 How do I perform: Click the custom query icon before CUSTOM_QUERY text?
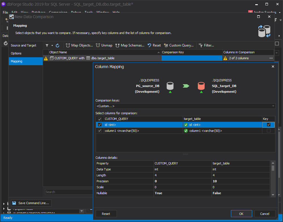tap(52, 58)
